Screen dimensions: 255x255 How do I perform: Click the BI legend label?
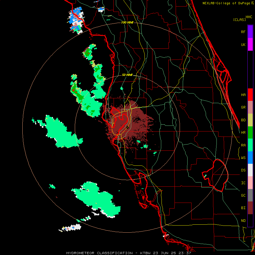pyautogui.click(x=243, y=208)
